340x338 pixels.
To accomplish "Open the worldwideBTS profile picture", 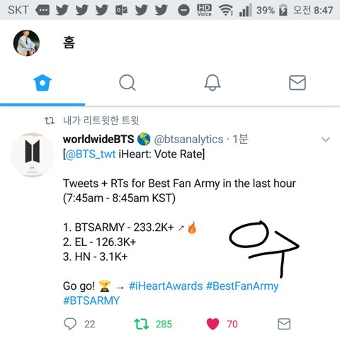I will click(33, 155).
